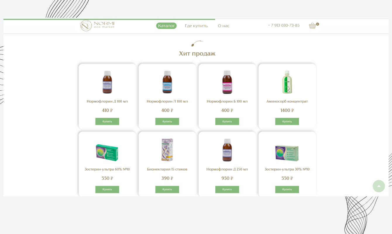Screen dimensions: 392x234
Task: Open Нормофлорин Д 100 мл product image
Action: coord(107,82)
